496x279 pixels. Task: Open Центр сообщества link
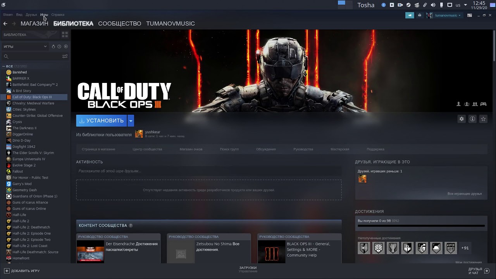[x=147, y=149]
